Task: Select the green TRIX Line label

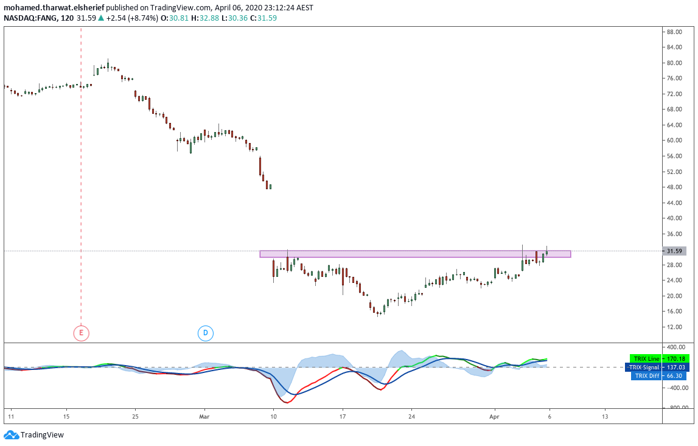Action: [x=646, y=359]
